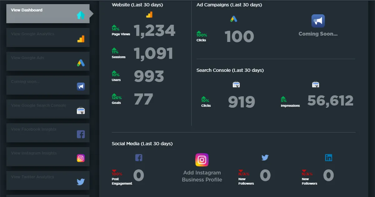
Task: Select the View Dashboard sidebar entry
Action: [44, 13]
